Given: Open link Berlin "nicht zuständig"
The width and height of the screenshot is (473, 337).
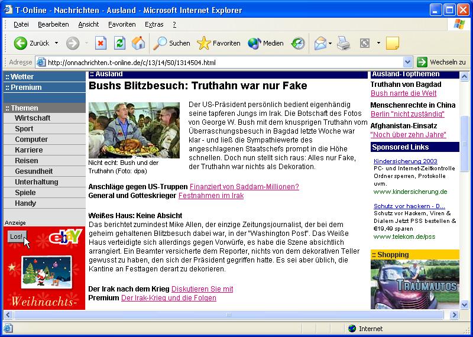Looking at the screenshot, I should click(x=407, y=114).
